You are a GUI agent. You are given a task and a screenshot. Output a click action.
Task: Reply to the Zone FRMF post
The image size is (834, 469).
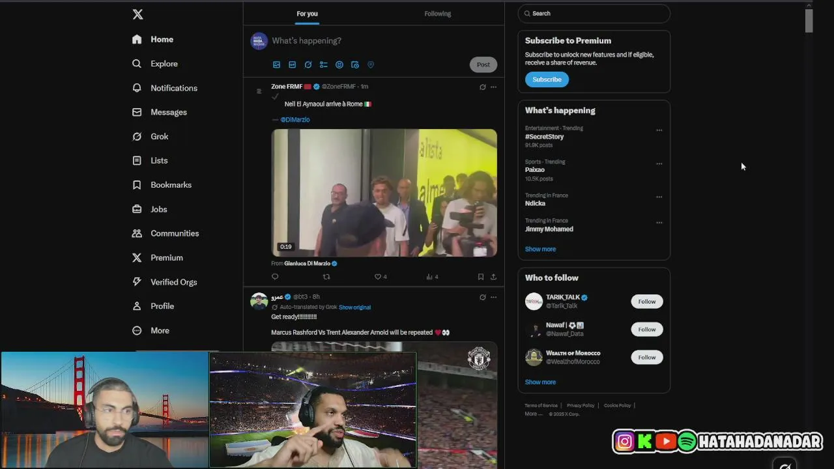[x=275, y=277]
